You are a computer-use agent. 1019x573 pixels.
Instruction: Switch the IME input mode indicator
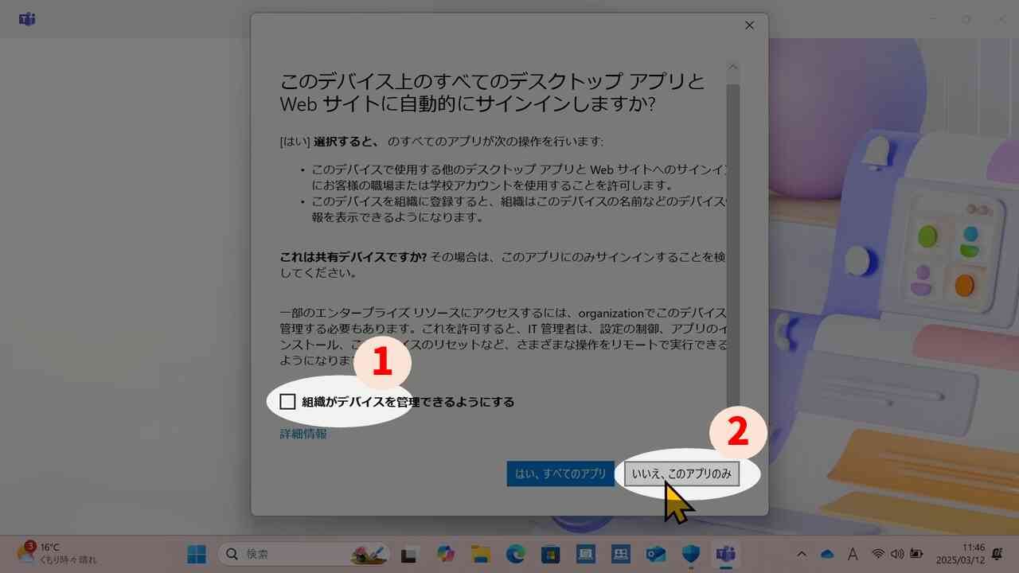(x=852, y=554)
